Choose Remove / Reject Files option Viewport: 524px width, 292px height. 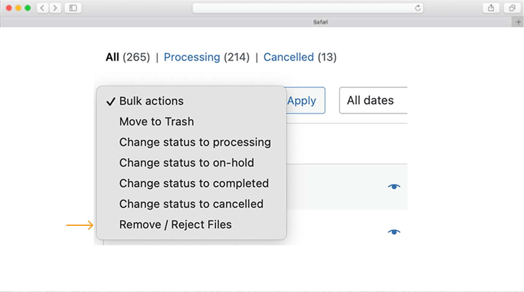point(175,224)
